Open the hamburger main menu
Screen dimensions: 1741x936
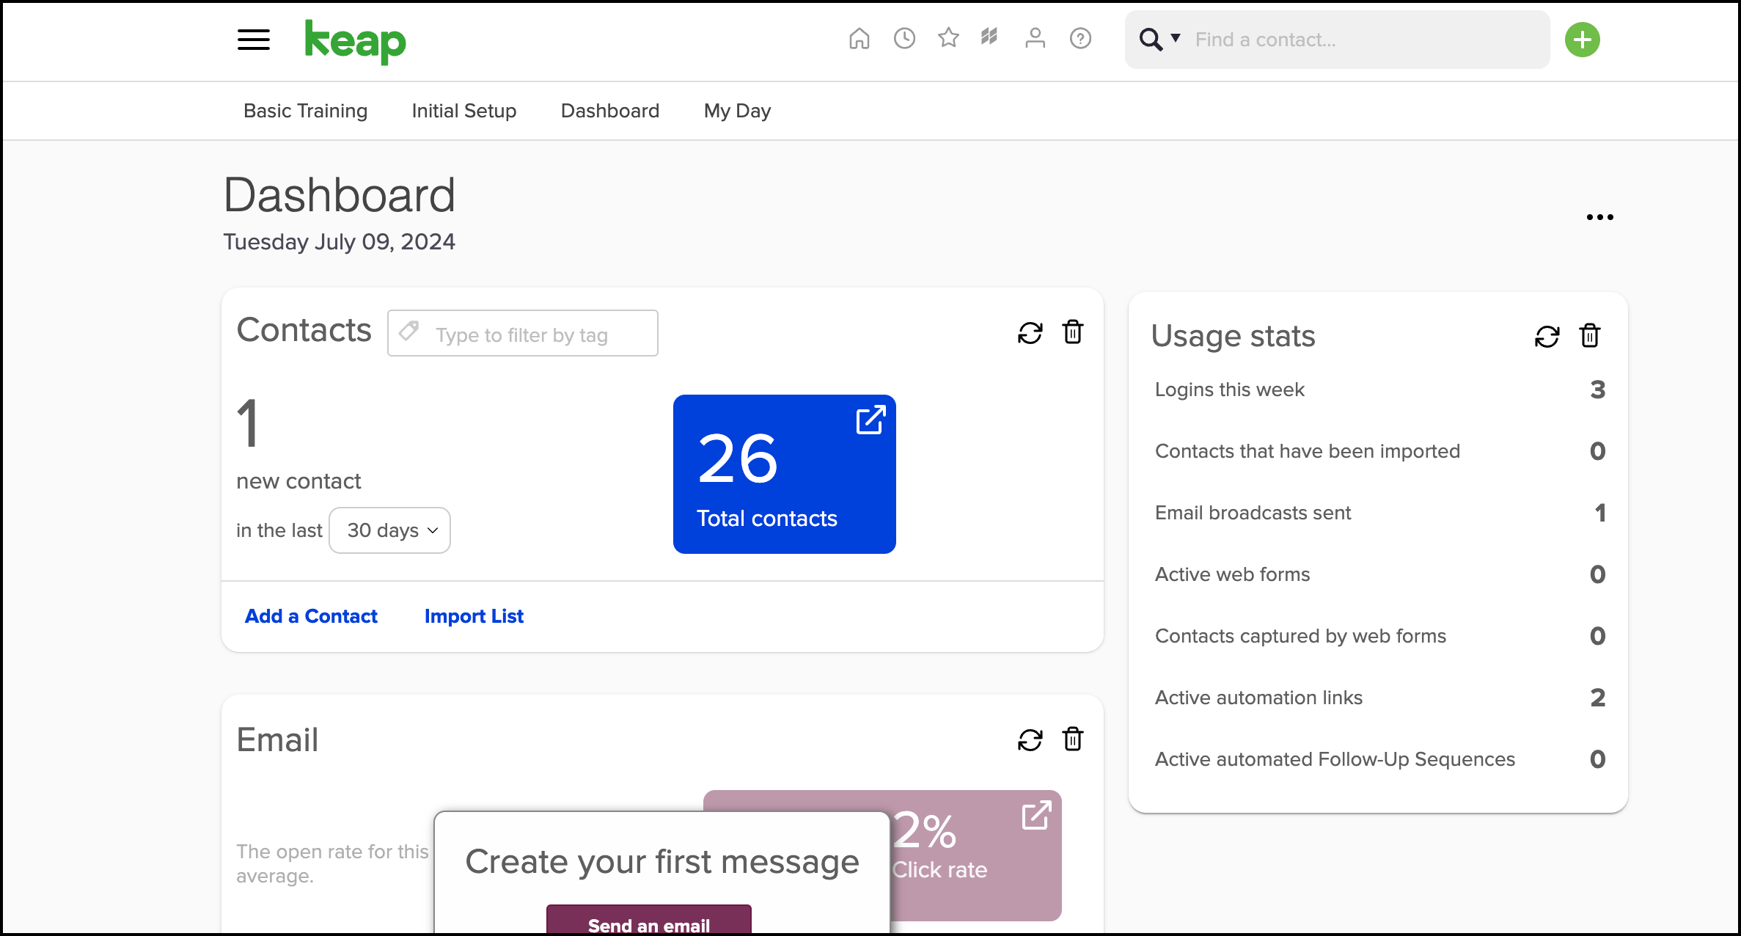click(x=253, y=40)
